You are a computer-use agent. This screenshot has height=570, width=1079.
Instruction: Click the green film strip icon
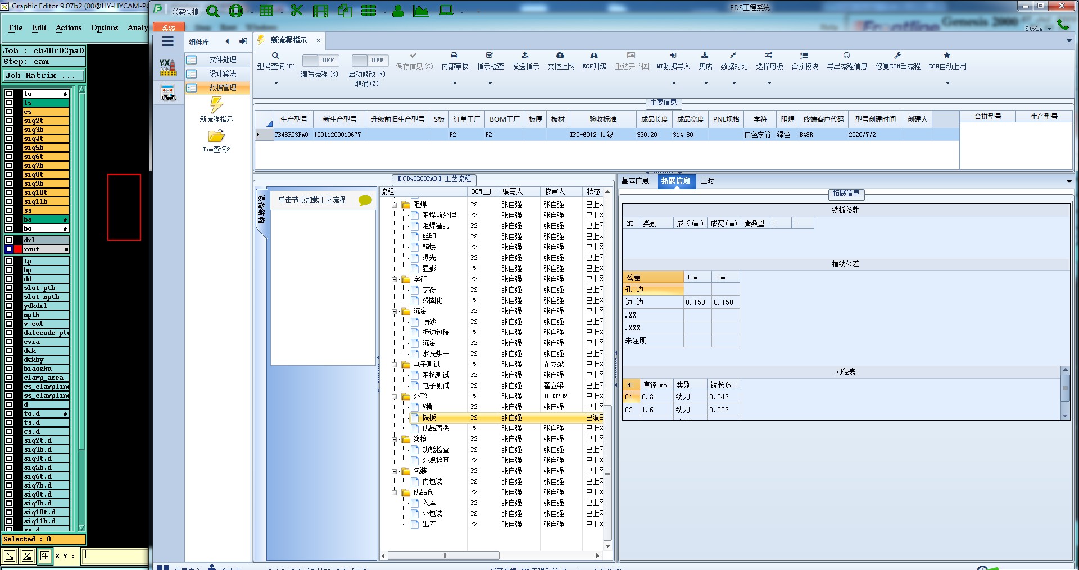(x=320, y=11)
